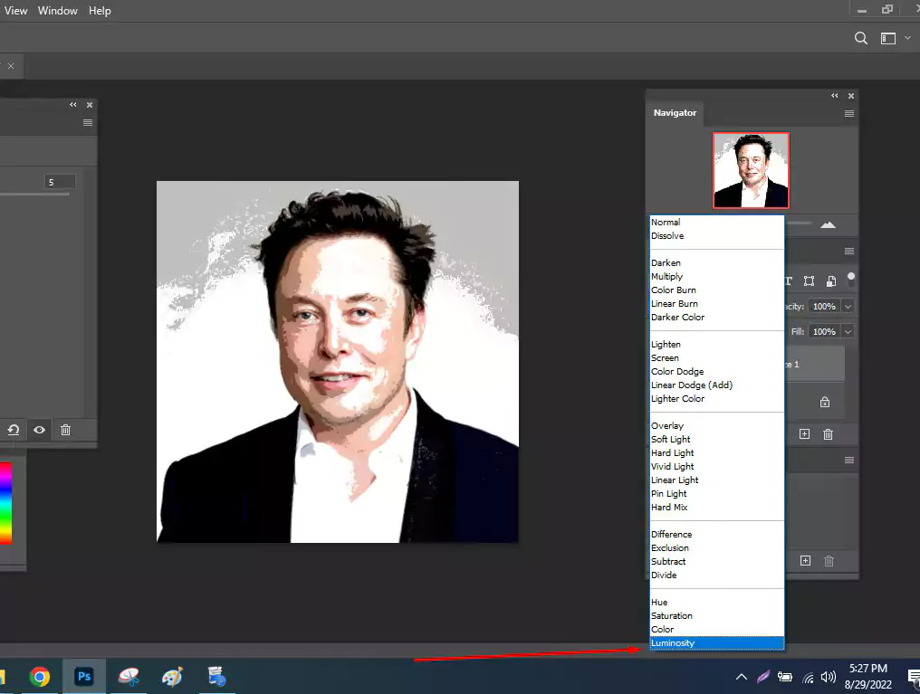Click the Navigator preview thumbnail
920x694 pixels.
(751, 170)
